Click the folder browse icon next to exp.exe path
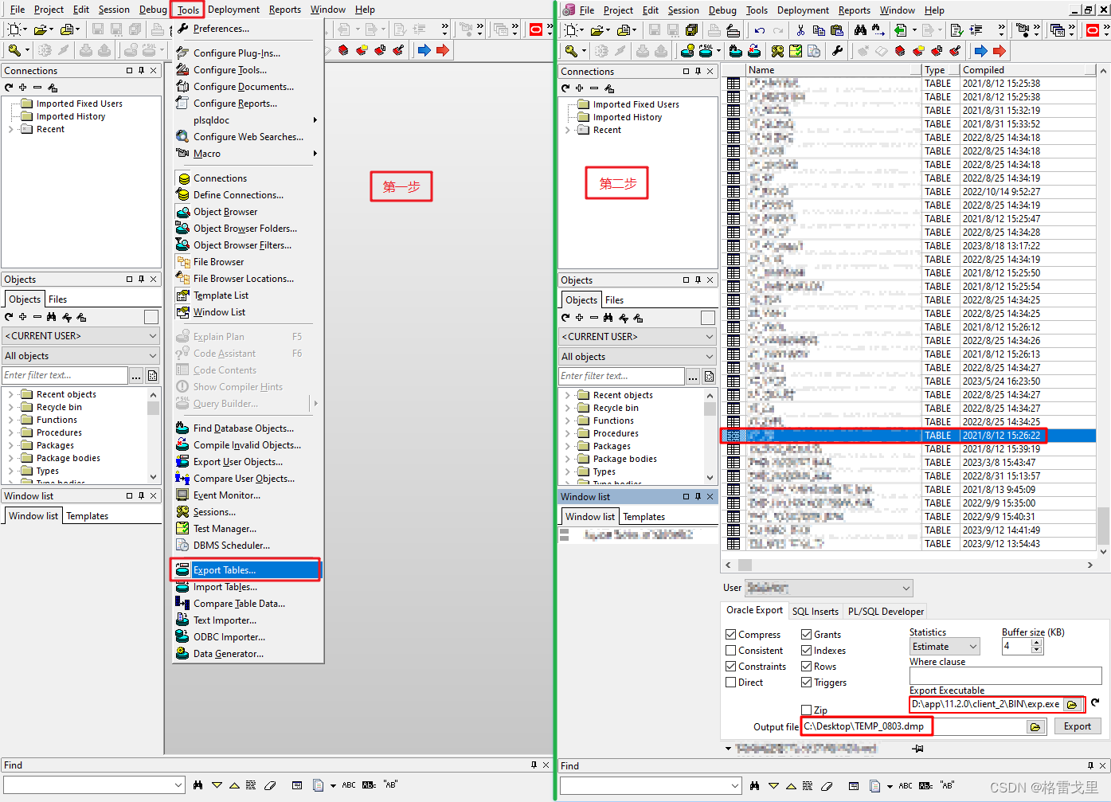 [1072, 704]
